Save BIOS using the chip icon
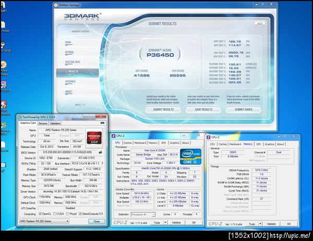Image resolution: width=313 pixels, height=241 pixels. [x=100, y=152]
